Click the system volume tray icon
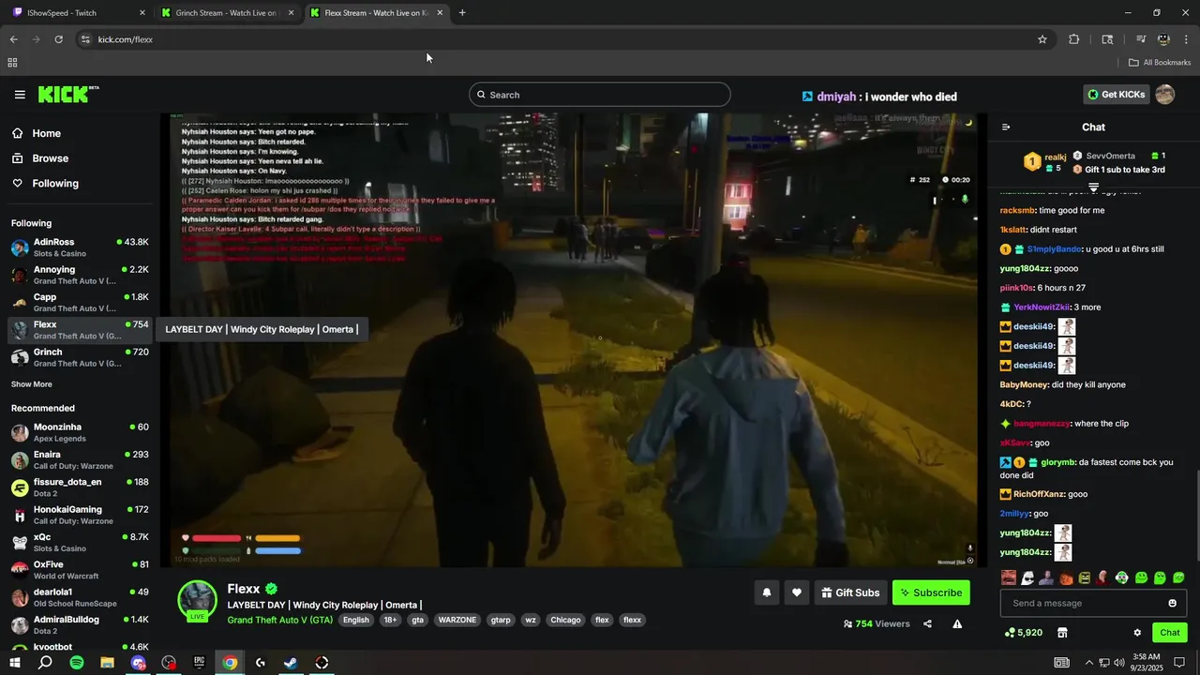The width and height of the screenshot is (1200, 675). [x=1119, y=663]
